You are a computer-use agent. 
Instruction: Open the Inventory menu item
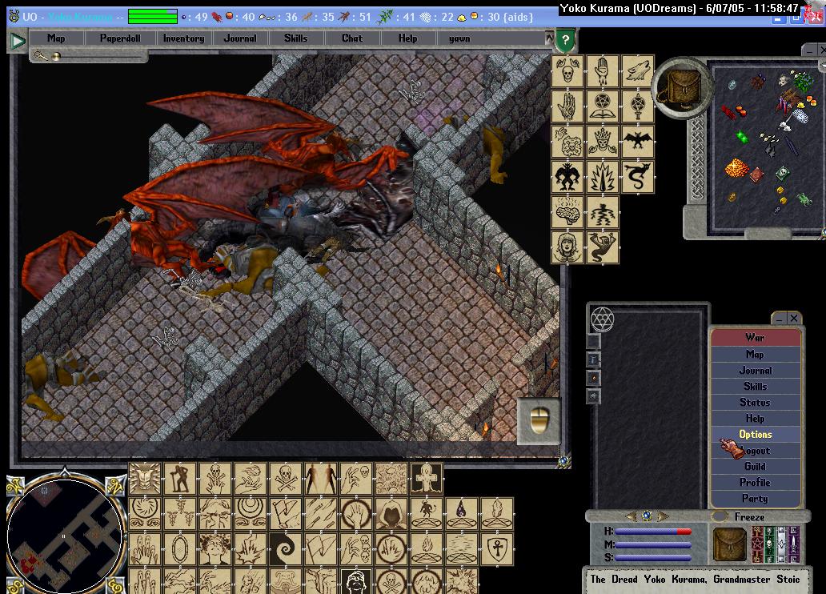pyautogui.click(x=183, y=38)
